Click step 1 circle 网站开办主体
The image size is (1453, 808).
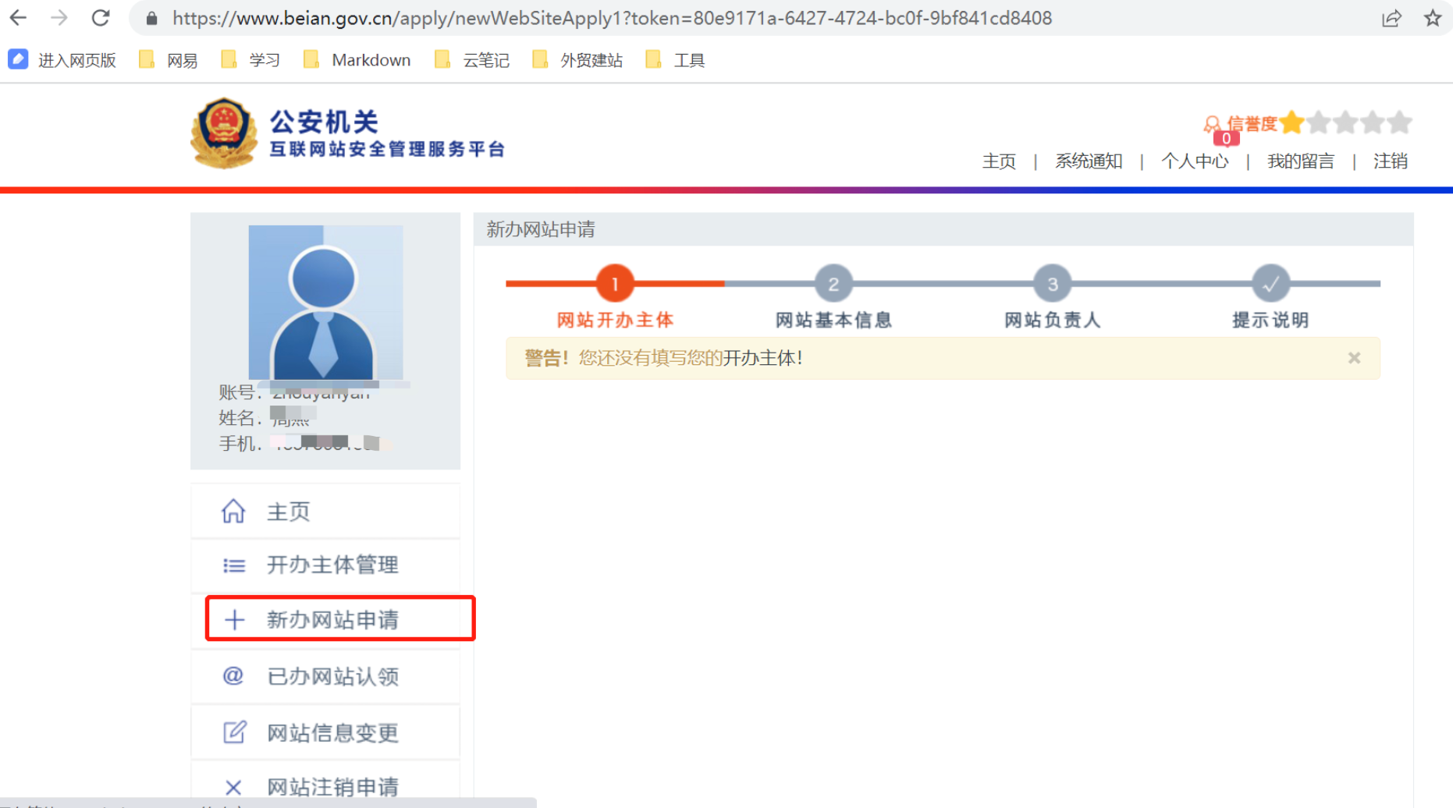615,284
